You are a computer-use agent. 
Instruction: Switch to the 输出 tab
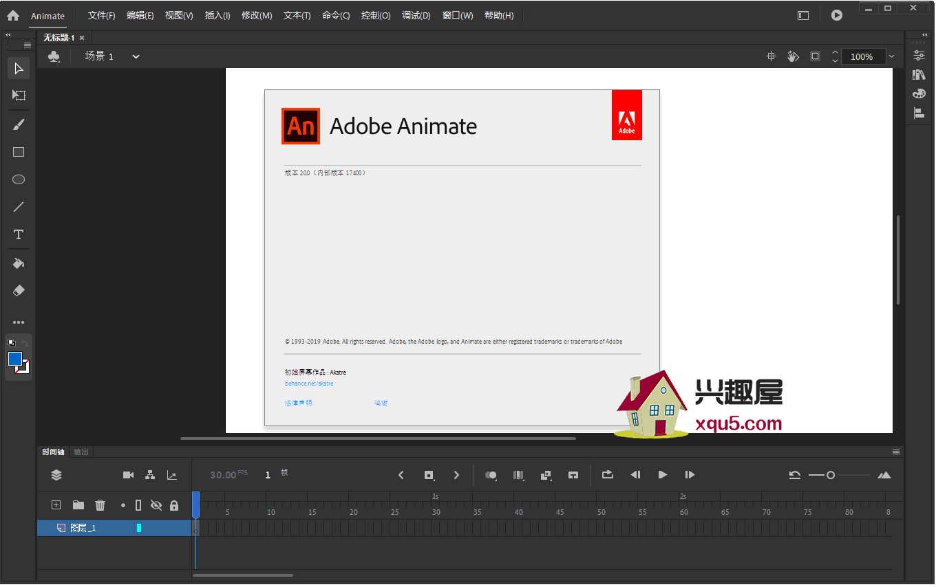coord(81,452)
